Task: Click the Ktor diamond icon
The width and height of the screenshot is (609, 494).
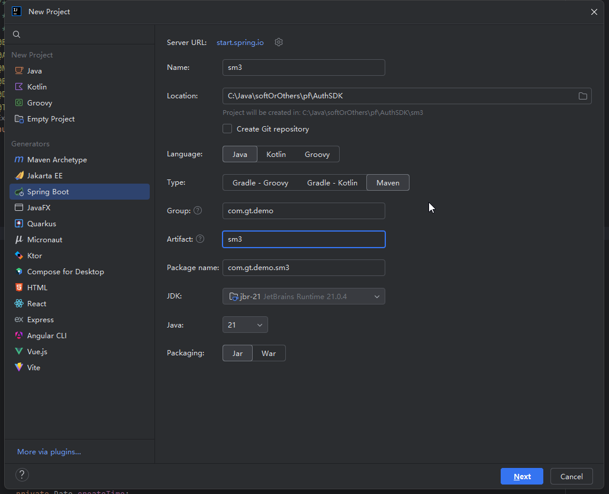Action: 19,255
